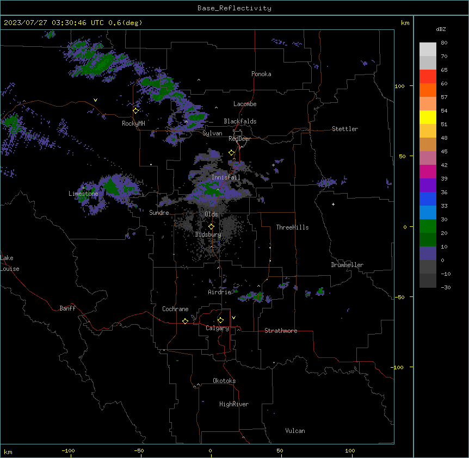The width and height of the screenshot is (469, 458).
Task: Click the white asterisk marker east of Innisfail
Action: click(273, 165)
